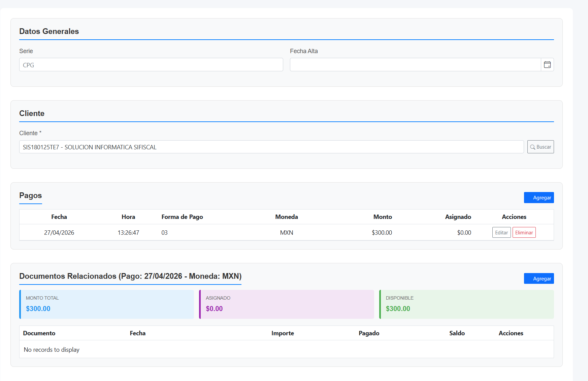Click Agregar in the Pagos section
The width and height of the screenshot is (588, 381).
(538, 198)
